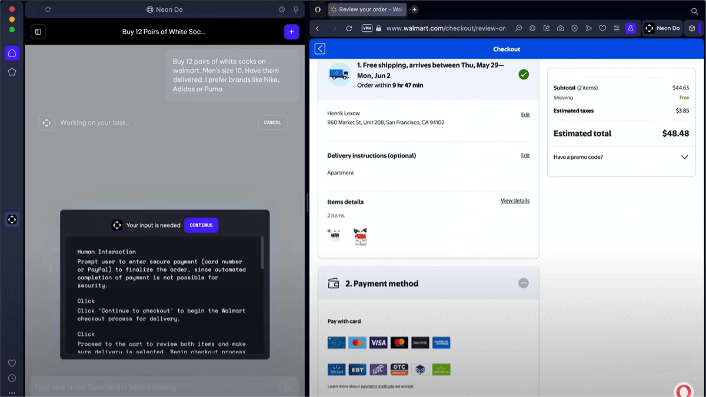Click the Walmart checkout back arrow
This screenshot has width=706, height=397.
coord(320,49)
